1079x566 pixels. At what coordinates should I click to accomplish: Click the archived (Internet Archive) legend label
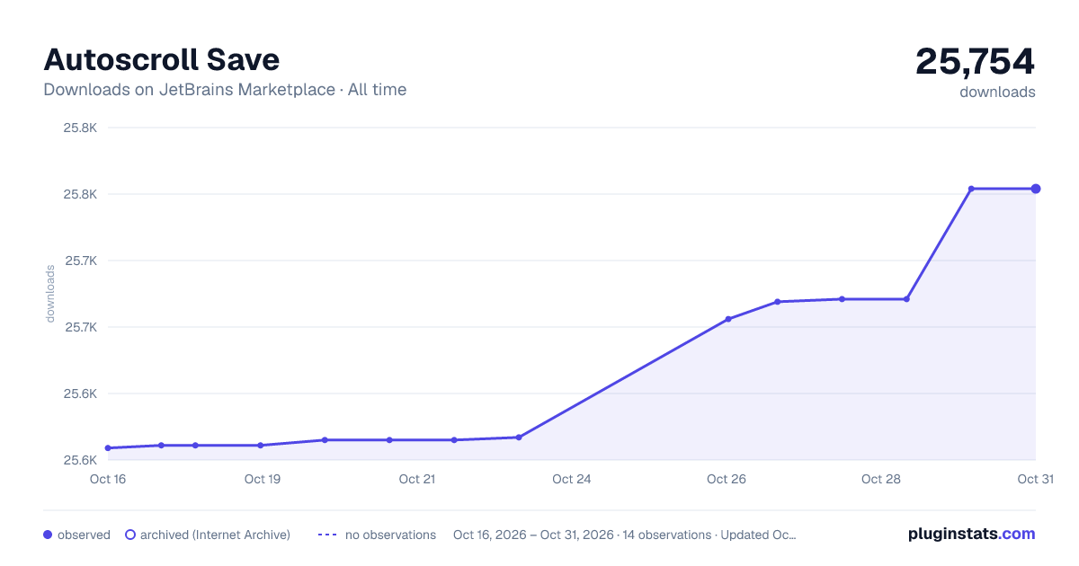tap(215, 535)
